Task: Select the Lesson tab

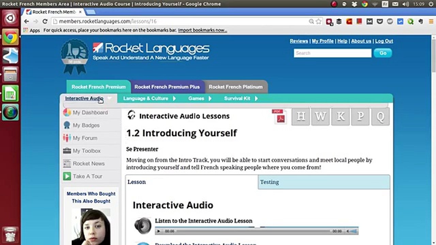Action: coord(192,182)
